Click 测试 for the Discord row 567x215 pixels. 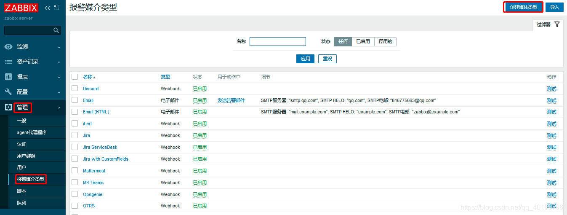click(x=551, y=89)
